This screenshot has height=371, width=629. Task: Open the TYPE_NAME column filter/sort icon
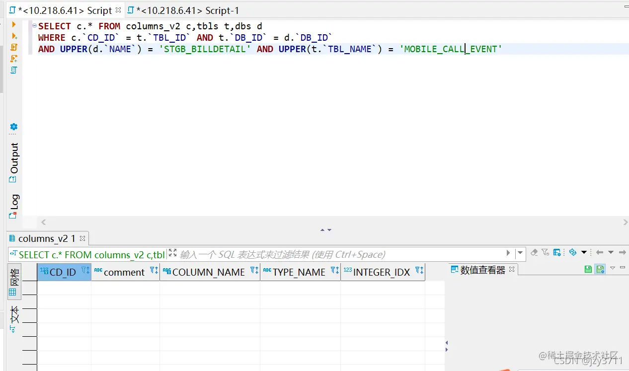[334, 270]
